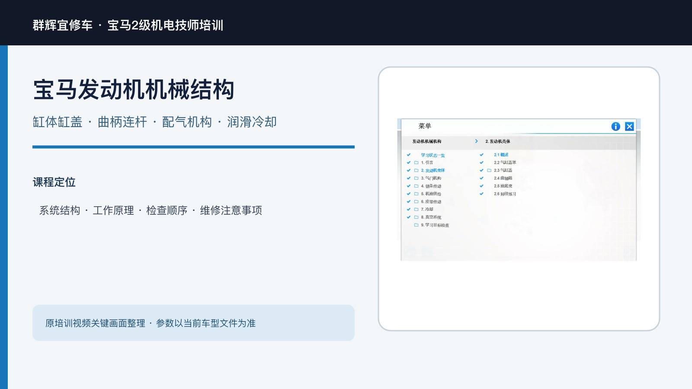This screenshot has width=692, height=389.
Task: Click the folder icon next to 2. 发动机壳体
Action: coord(416,170)
